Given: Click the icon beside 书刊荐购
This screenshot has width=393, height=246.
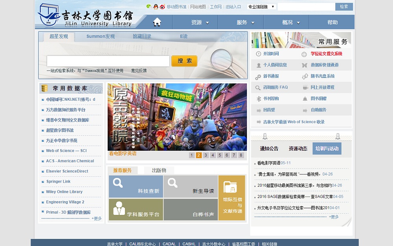Looking at the screenshot, I should (259, 99).
